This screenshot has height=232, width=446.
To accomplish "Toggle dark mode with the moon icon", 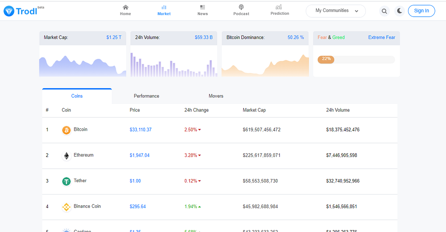I will (x=400, y=11).
